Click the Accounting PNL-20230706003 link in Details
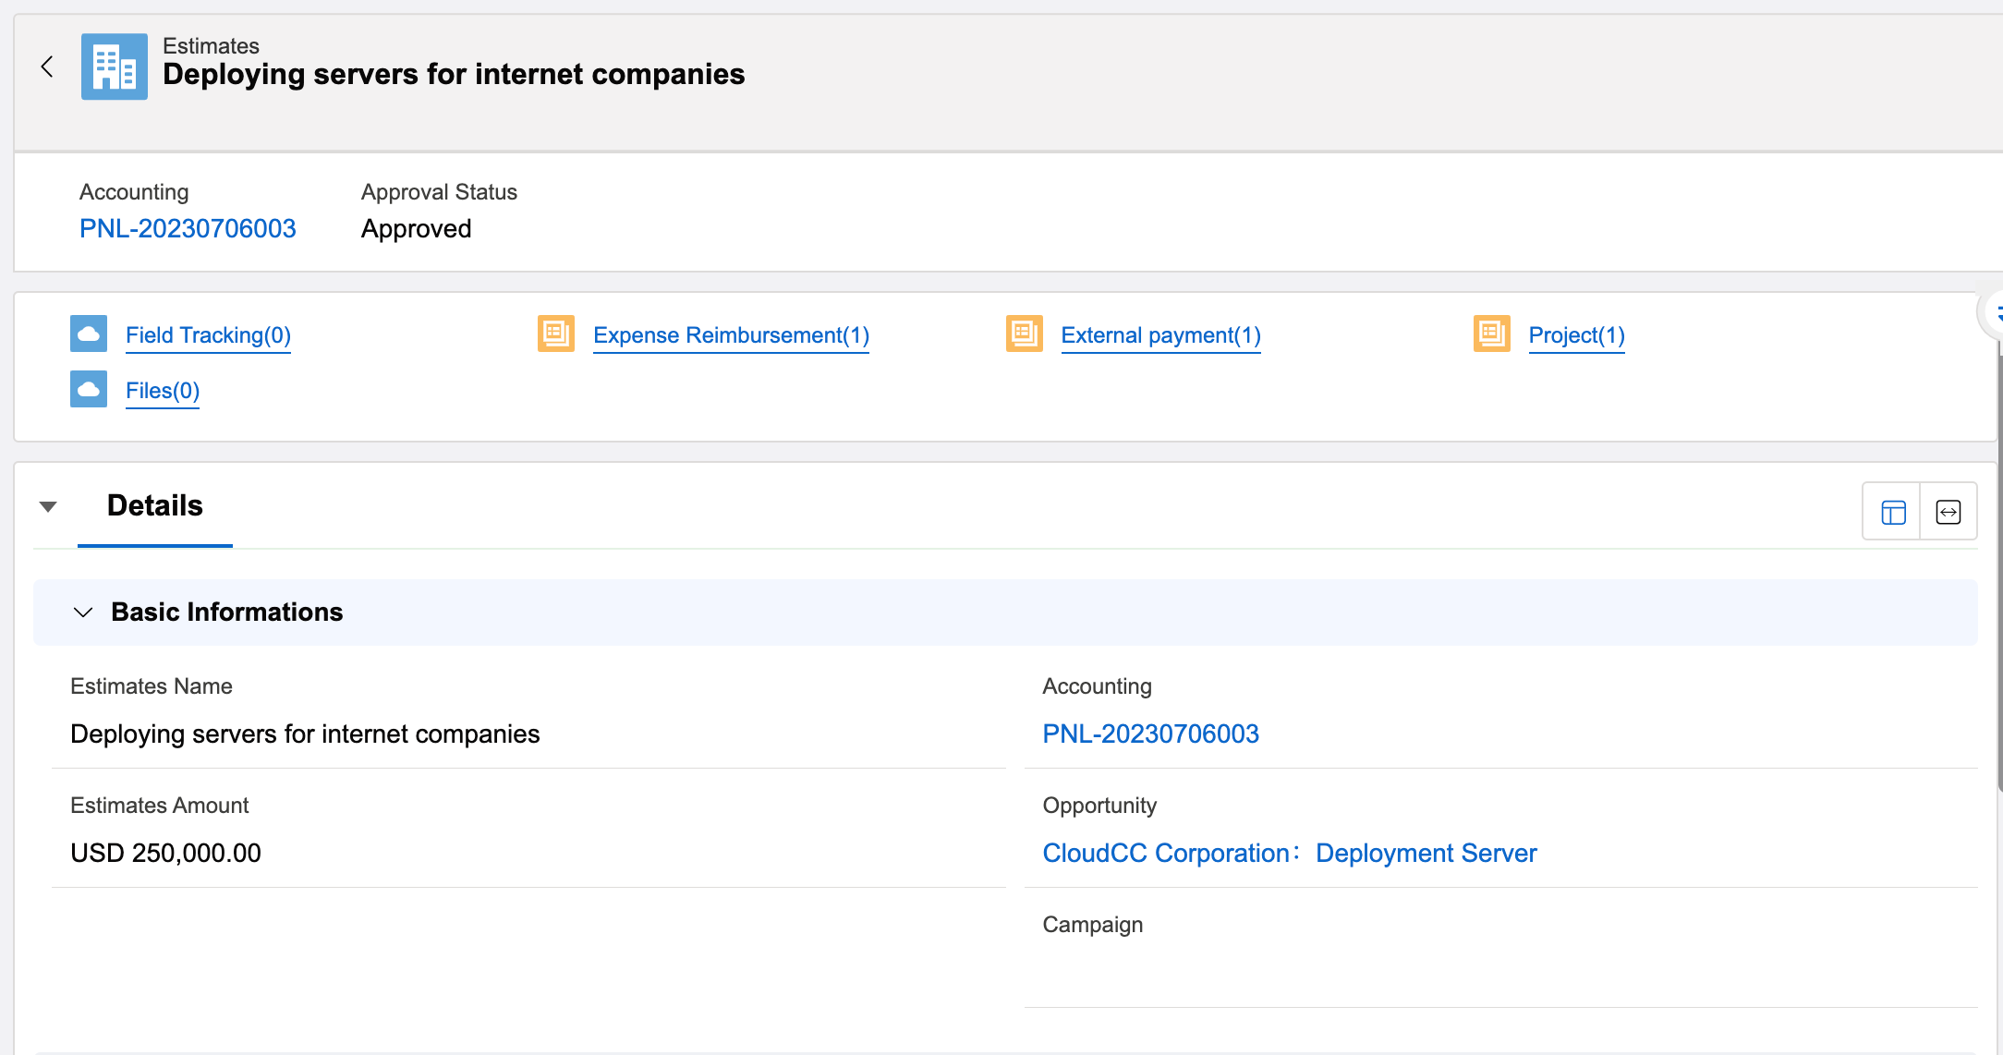The height and width of the screenshot is (1055, 2003). (x=1150, y=734)
